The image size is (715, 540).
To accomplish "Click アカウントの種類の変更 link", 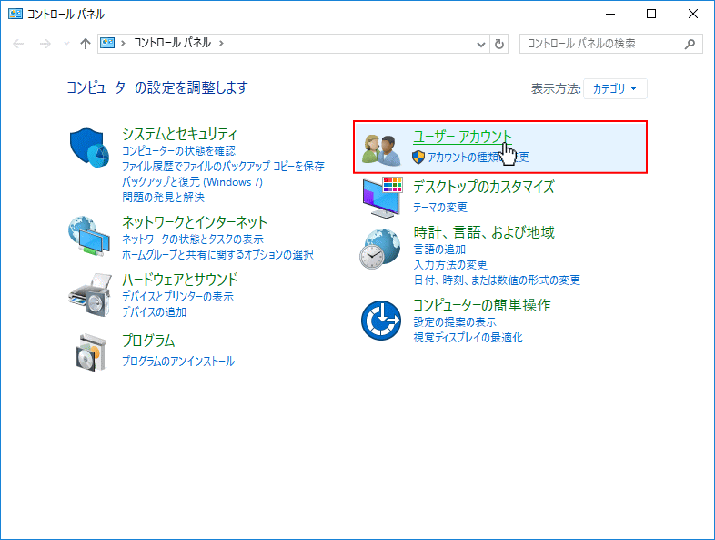I will [478, 158].
